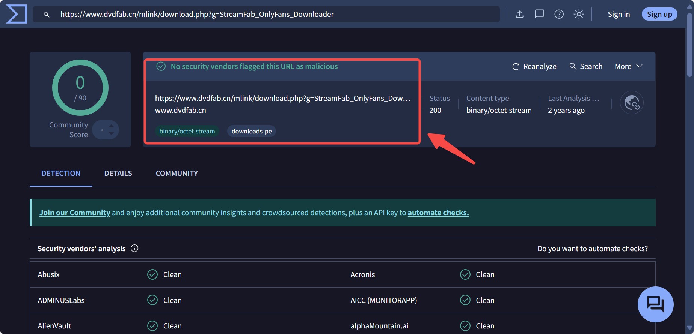The height and width of the screenshot is (334, 694).
Task: Switch to the COMMUNITY tab
Action: tap(177, 173)
